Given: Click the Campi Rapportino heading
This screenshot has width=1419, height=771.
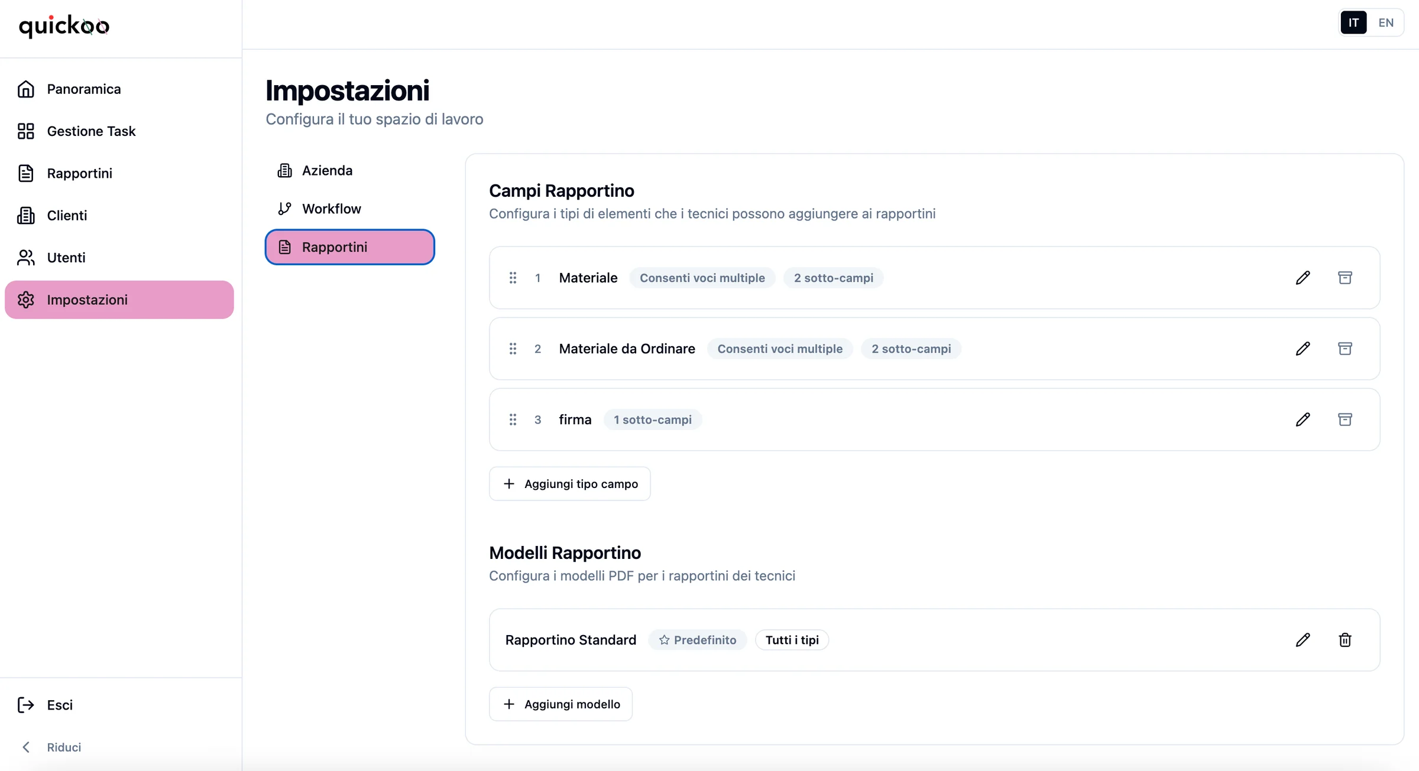Looking at the screenshot, I should 562,191.
